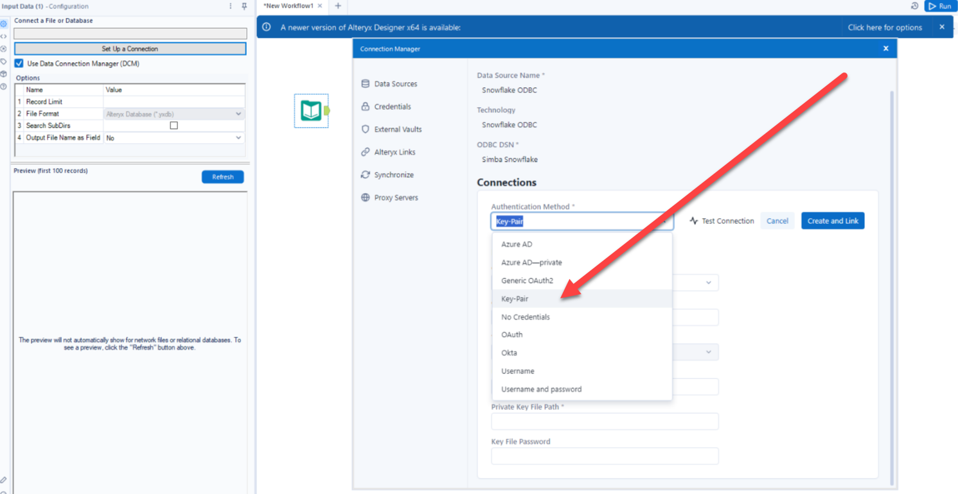Open the Configuration gear tab icon
The height and width of the screenshot is (494, 958).
point(4,24)
